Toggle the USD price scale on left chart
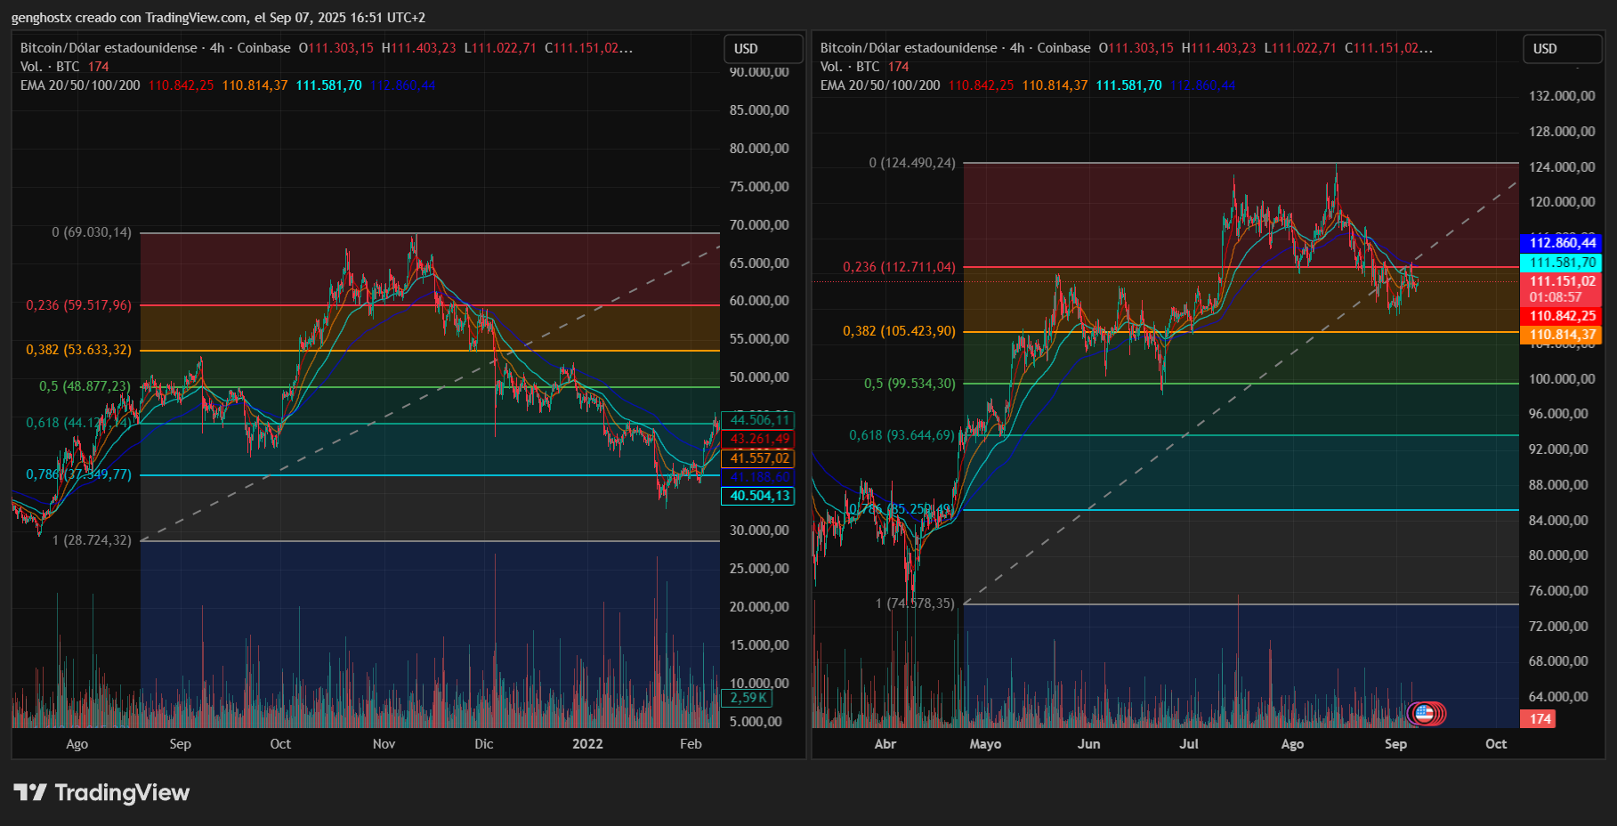The height and width of the screenshot is (826, 1617). pos(763,49)
